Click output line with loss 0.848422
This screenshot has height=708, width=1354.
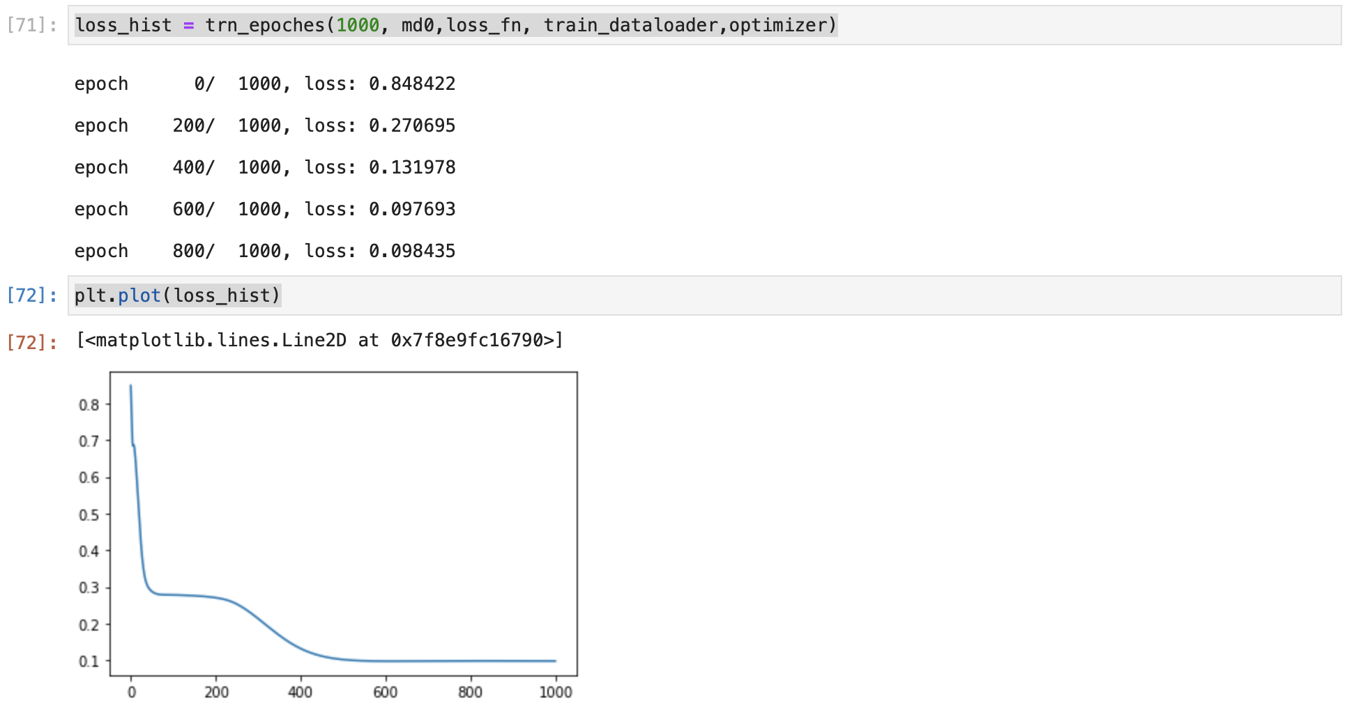click(x=265, y=84)
